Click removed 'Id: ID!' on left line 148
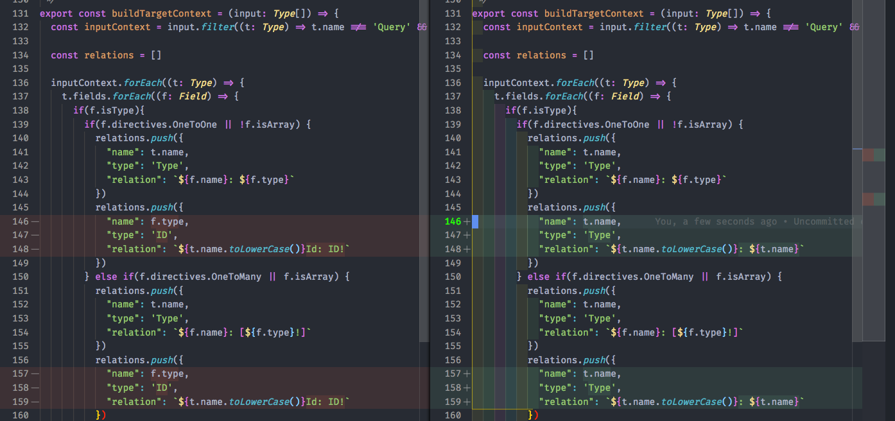The width and height of the screenshot is (895, 421). coord(326,249)
